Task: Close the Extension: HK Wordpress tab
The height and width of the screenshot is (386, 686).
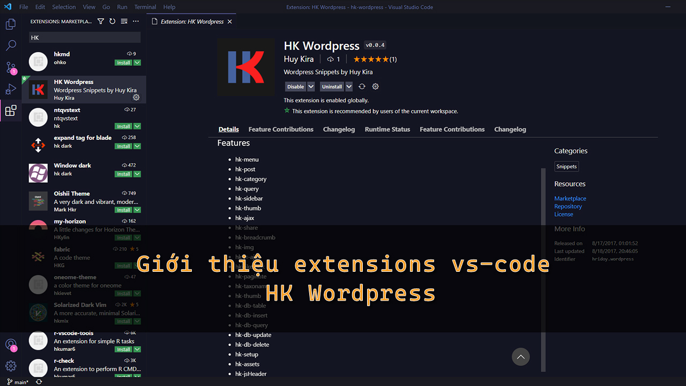Action: tap(230, 21)
